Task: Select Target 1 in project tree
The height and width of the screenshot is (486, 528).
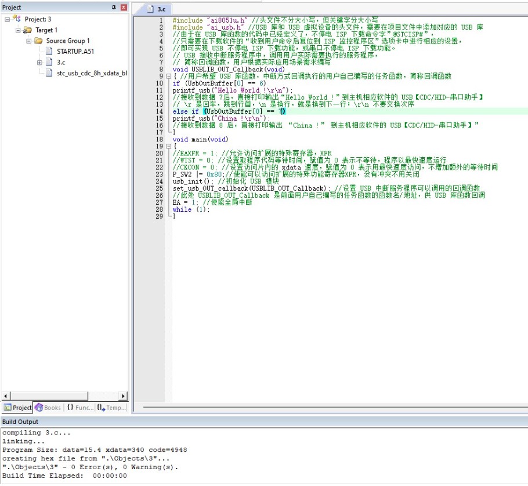Action: (46, 30)
